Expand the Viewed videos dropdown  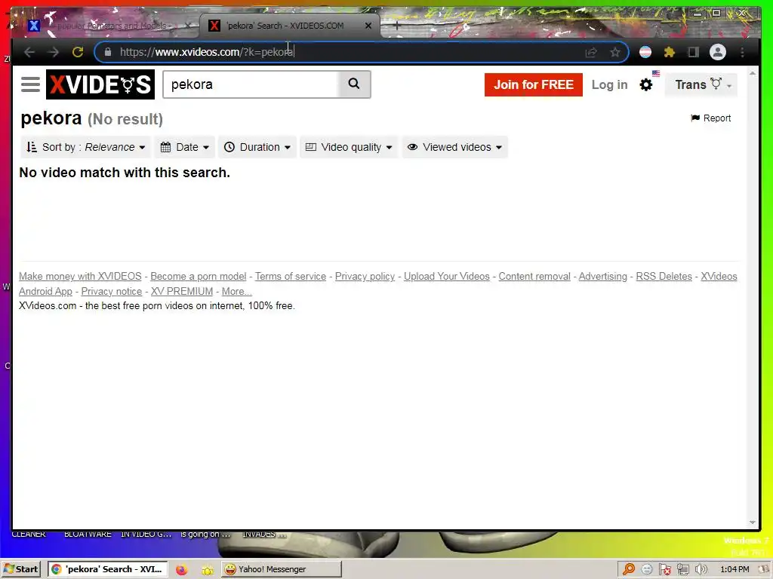click(x=454, y=147)
